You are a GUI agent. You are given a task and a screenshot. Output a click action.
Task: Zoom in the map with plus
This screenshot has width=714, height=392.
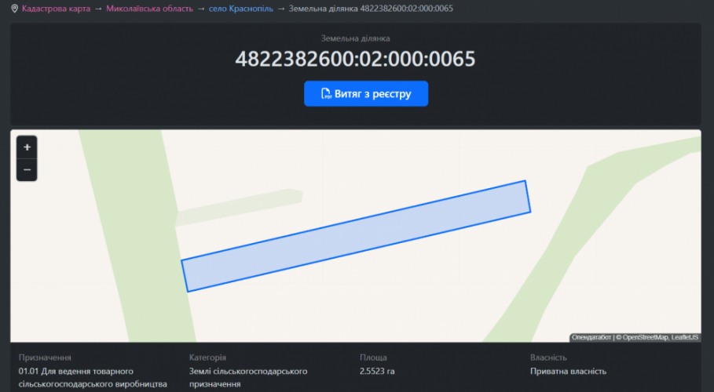[27, 147]
